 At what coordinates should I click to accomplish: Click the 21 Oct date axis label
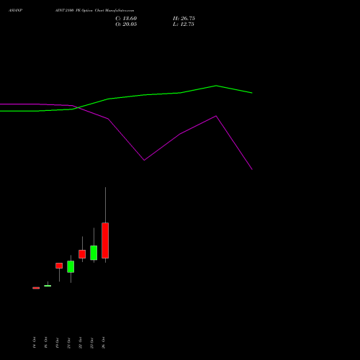pyautogui.click(x=68, y=343)
